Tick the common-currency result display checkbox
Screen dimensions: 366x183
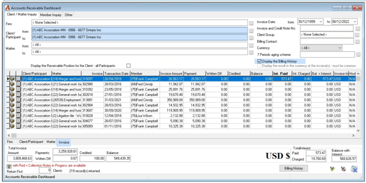point(259,66)
